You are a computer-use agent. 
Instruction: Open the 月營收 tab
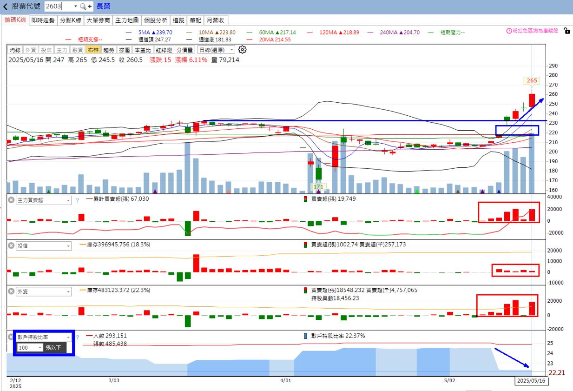216,20
